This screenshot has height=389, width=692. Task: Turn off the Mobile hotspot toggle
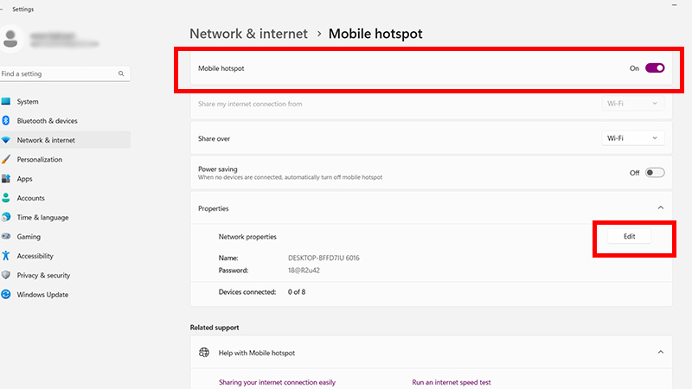click(654, 68)
